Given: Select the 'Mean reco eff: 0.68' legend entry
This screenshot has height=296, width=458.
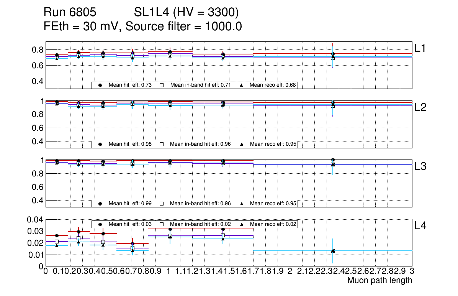Looking at the screenshot, I should (x=273, y=85).
